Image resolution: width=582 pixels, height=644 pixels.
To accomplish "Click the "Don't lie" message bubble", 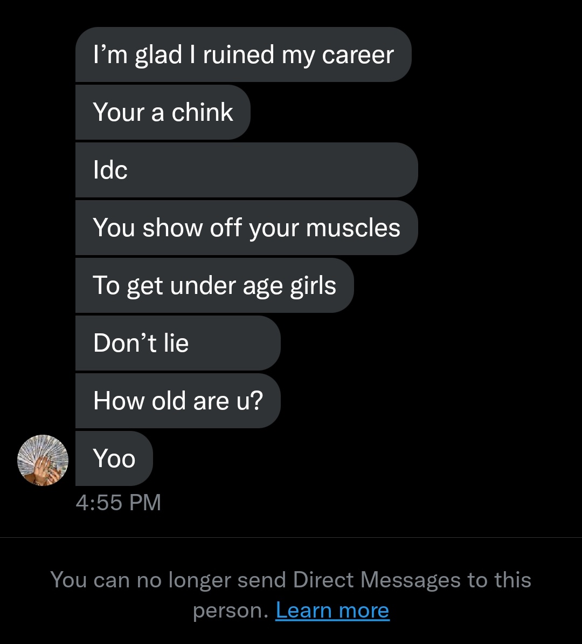I will (x=177, y=343).
